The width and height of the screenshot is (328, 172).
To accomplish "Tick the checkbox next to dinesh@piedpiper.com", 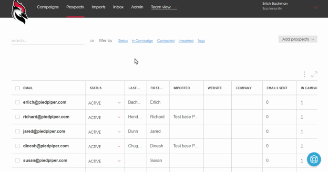I will (17, 146).
